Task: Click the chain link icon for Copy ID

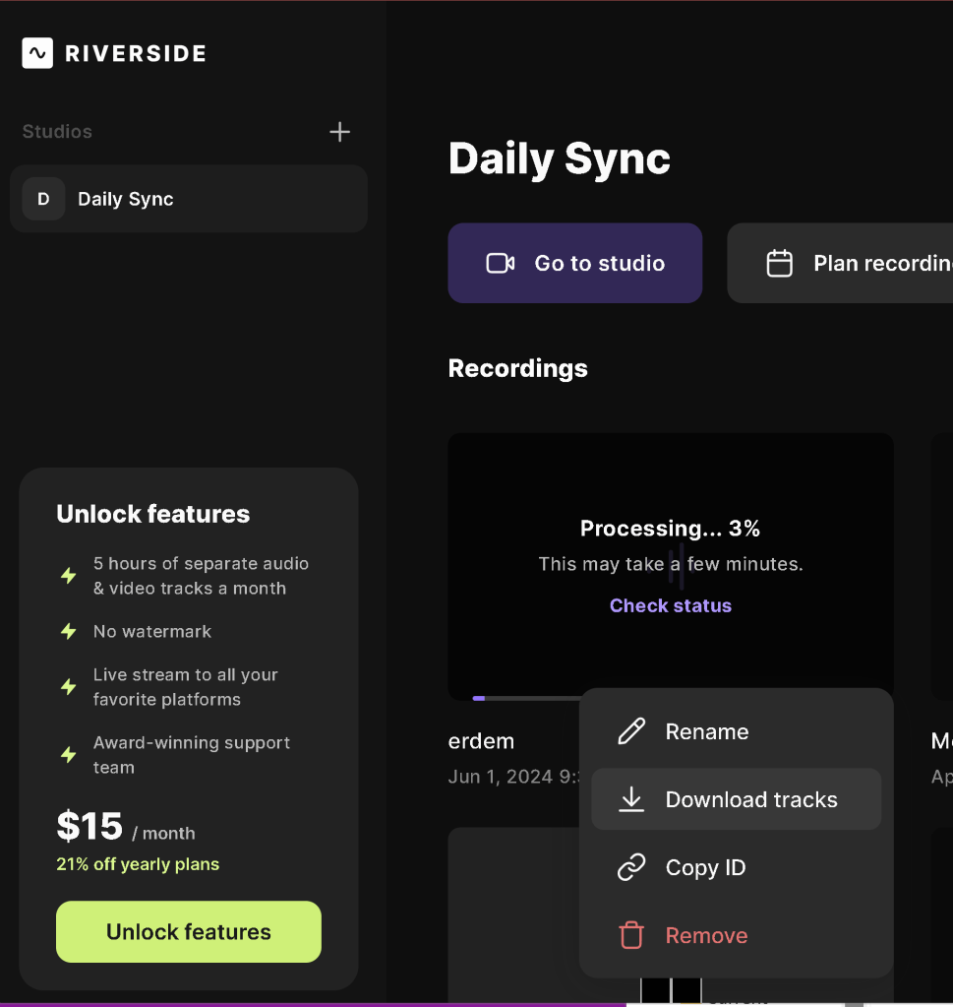Action: pos(631,867)
